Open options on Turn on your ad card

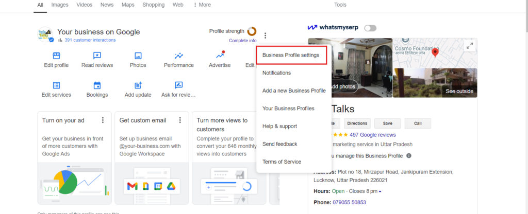pos(103,120)
